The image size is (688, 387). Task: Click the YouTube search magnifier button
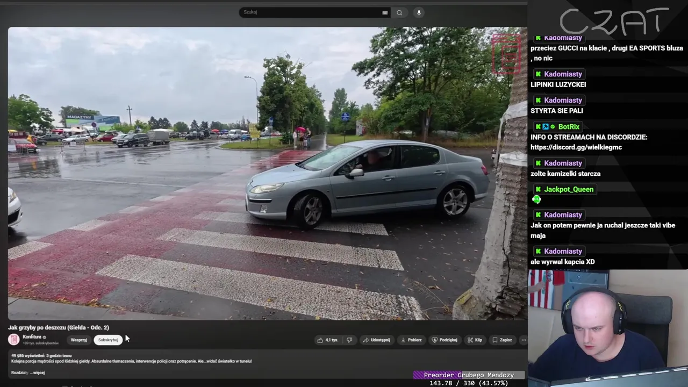pyautogui.click(x=399, y=12)
